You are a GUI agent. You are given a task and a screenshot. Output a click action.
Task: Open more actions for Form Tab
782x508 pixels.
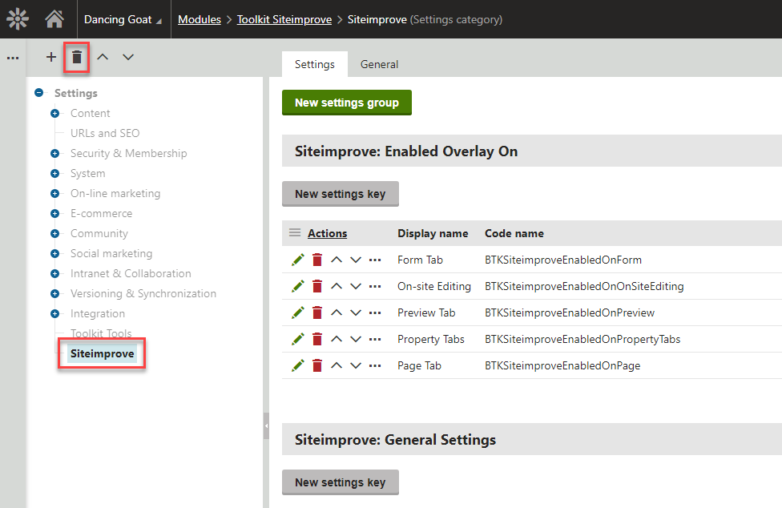tap(375, 260)
